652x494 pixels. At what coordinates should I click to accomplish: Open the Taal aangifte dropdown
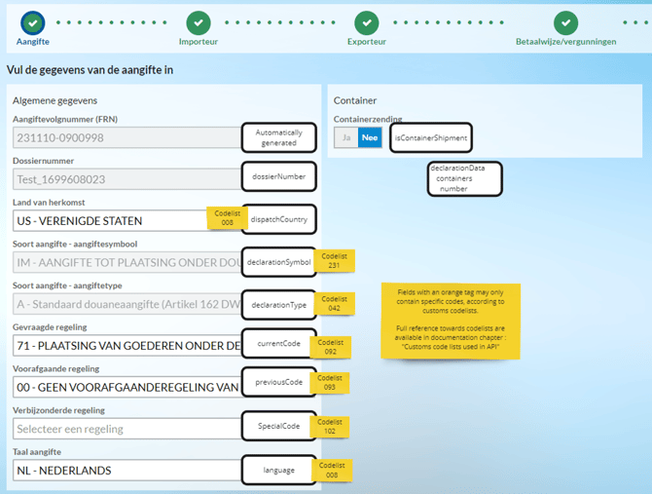(x=127, y=471)
